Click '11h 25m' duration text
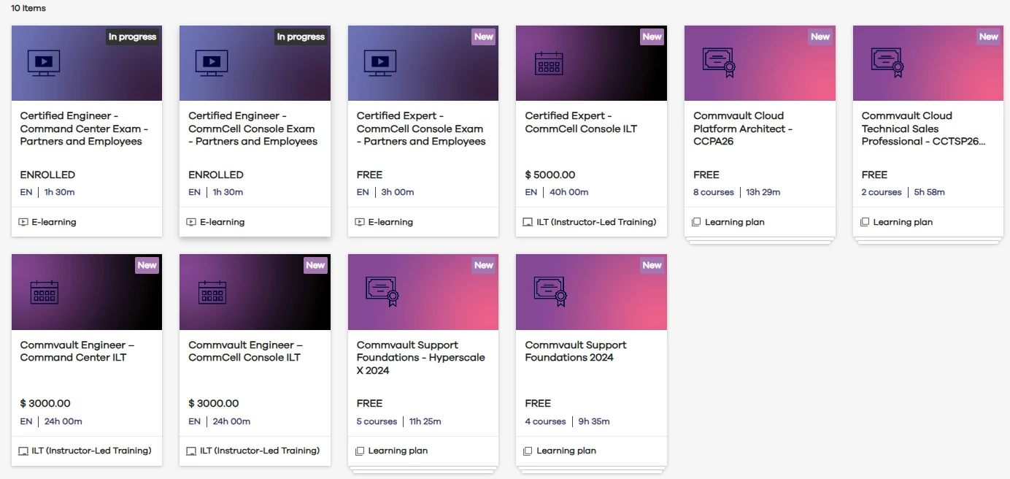Viewport: 1010px width, 479px height. pos(425,422)
